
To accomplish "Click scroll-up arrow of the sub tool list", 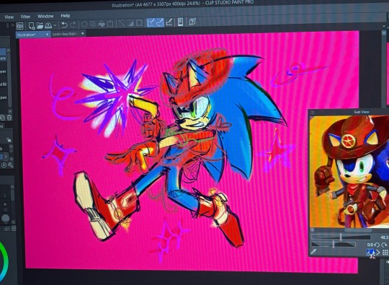I will tap(9, 51).
